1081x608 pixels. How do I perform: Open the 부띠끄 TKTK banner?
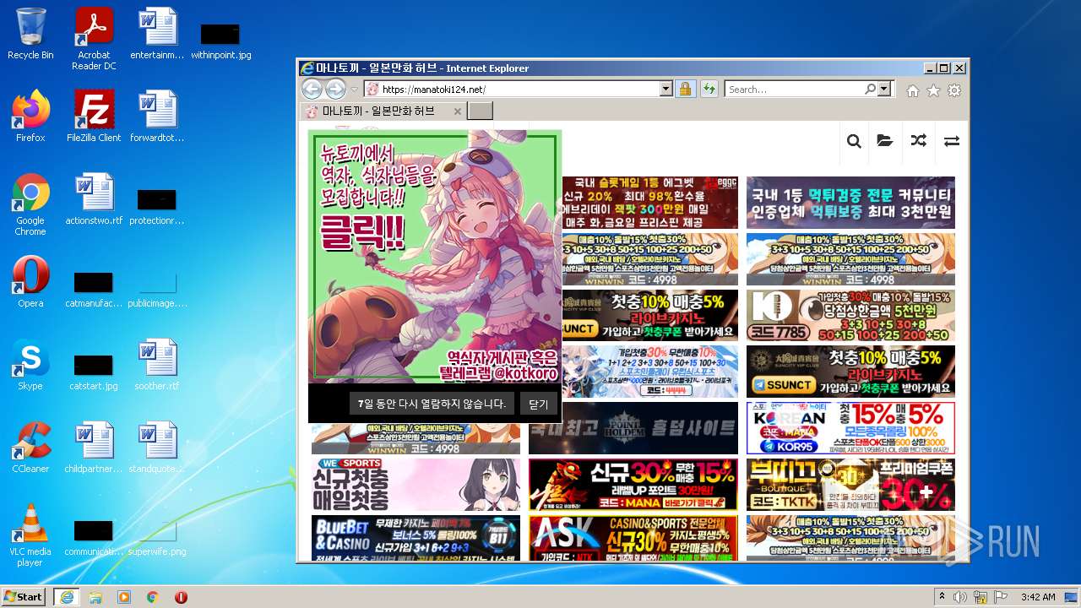click(850, 484)
